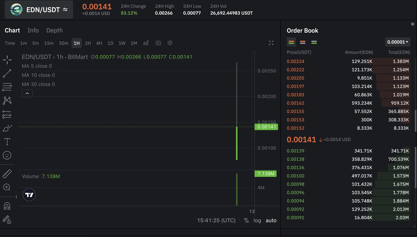
Task: Select the 30m interval
Action: [x=64, y=43]
